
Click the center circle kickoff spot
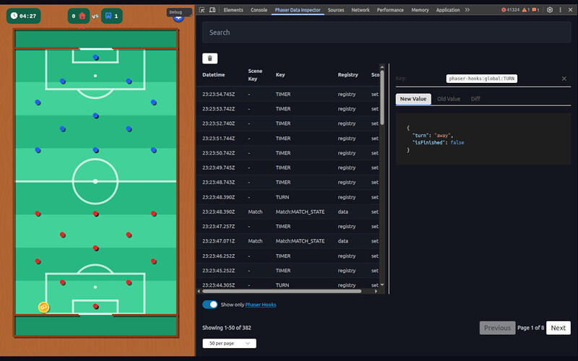tap(95, 181)
